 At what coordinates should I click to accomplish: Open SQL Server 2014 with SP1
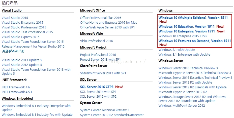pyautogui.click(x=98, y=92)
